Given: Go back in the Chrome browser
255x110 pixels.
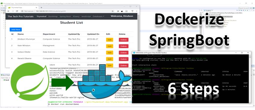Looking at the screenshot, I should [8, 11].
